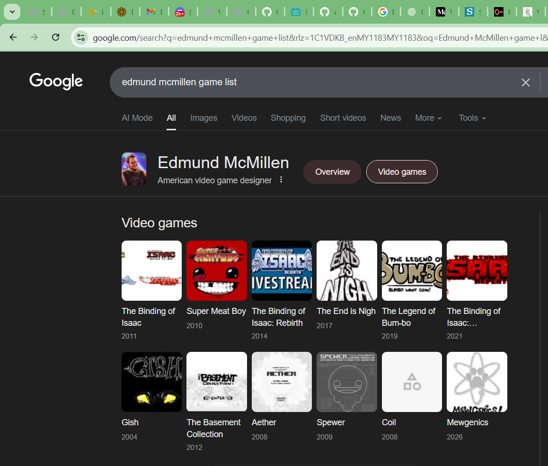This screenshot has height=466, width=548.
Task: Open The Basement Collection thumbnail
Action: pyautogui.click(x=217, y=382)
